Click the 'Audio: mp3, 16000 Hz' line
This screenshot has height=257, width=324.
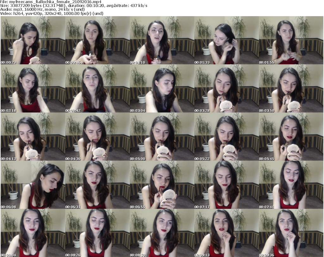[x=42, y=10]
